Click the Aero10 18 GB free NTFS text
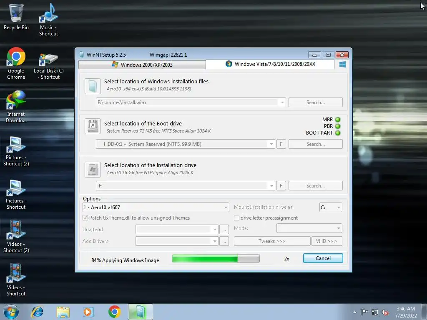The image size is (427, 320). 150,172
